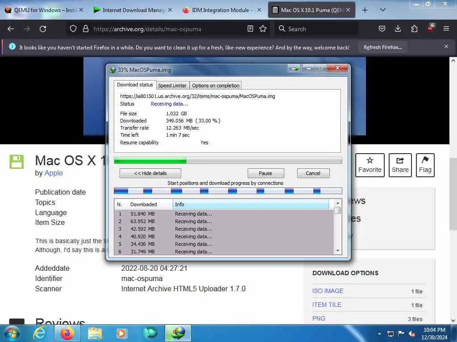This screenshot has height=342, width=457.
Task: Open the ITEM TILE download option
Action: point(326,305)
